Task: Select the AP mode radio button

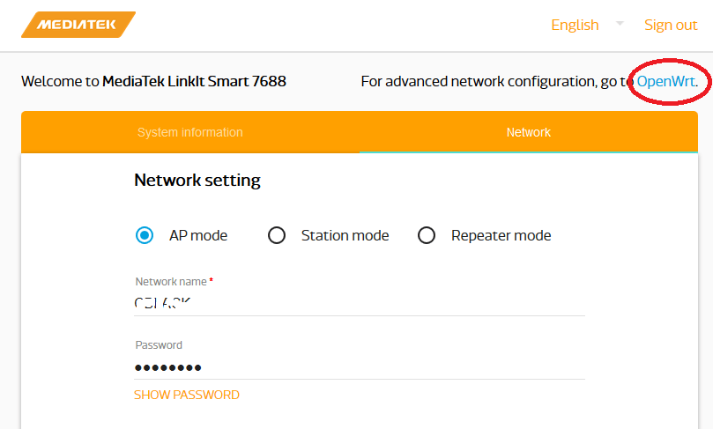Action: 145,235
